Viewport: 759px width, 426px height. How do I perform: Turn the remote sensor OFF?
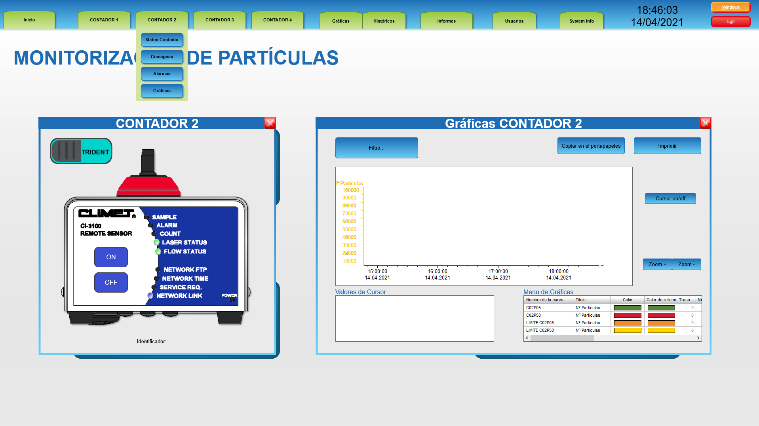coord(111,282)
